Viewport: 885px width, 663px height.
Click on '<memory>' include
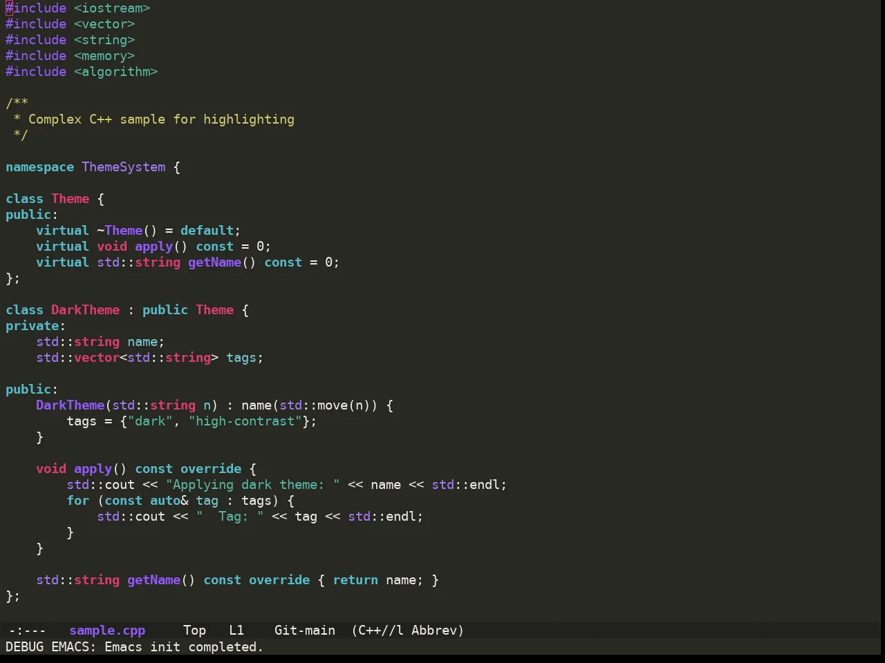pos(104,56)
